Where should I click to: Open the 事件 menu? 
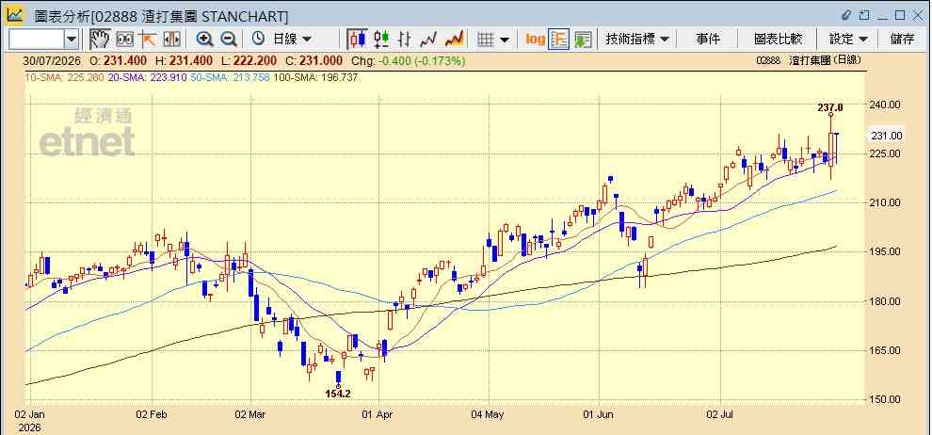(x=708, y=40)
